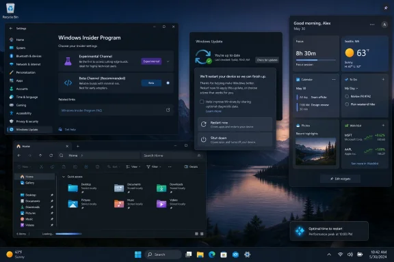Viewport: 394px width, 262px height.
Task: Refresh the File Explorer Home view
Action: pos(51,156)
